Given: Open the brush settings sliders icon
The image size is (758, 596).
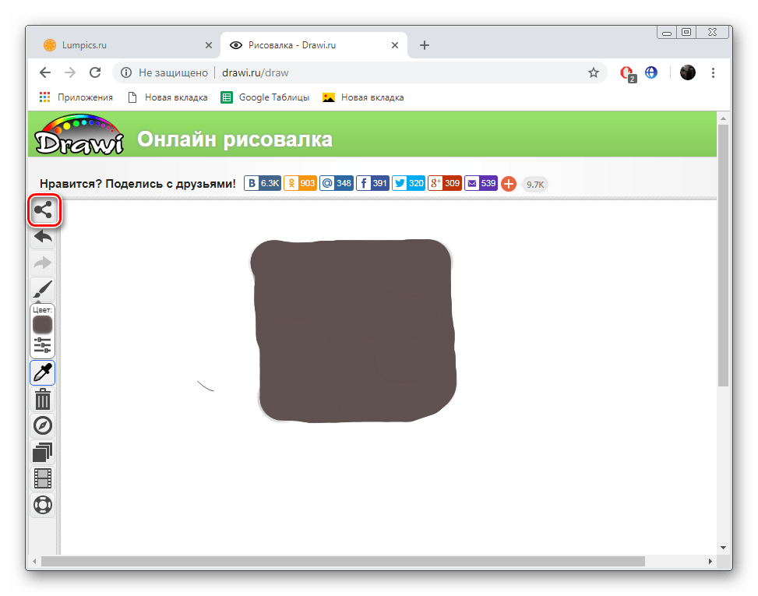Looking at the screenshot, I should (x=43, y=345).
